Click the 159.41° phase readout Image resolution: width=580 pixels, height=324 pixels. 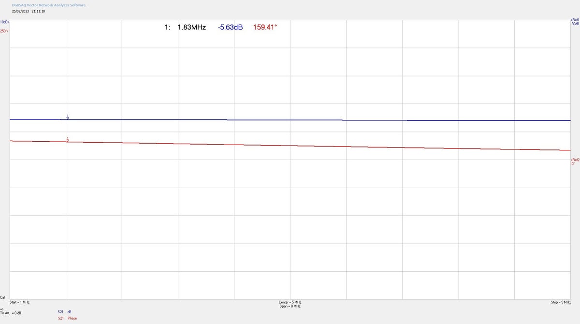(x=265, y=27)
